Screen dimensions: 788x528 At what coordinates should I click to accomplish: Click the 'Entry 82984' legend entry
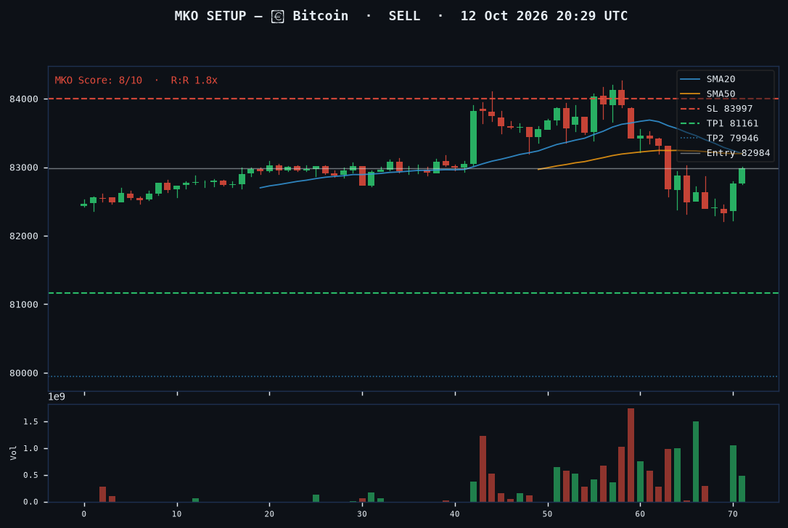(x=725, y=153)
